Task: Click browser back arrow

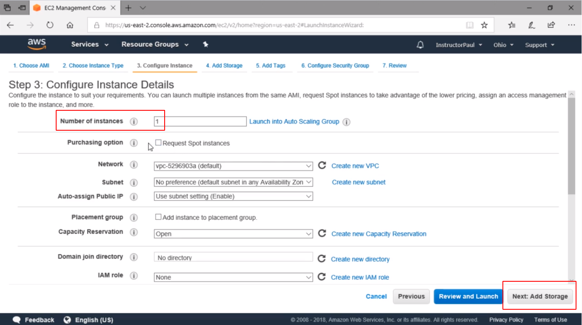Action: point(10,25)
